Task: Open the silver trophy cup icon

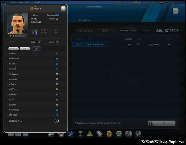Action: coord(80,134)
